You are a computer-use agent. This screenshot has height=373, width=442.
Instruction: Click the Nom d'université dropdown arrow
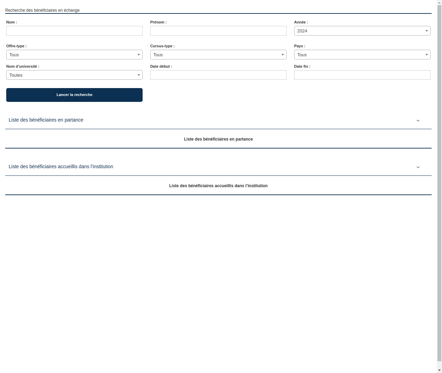139,75
